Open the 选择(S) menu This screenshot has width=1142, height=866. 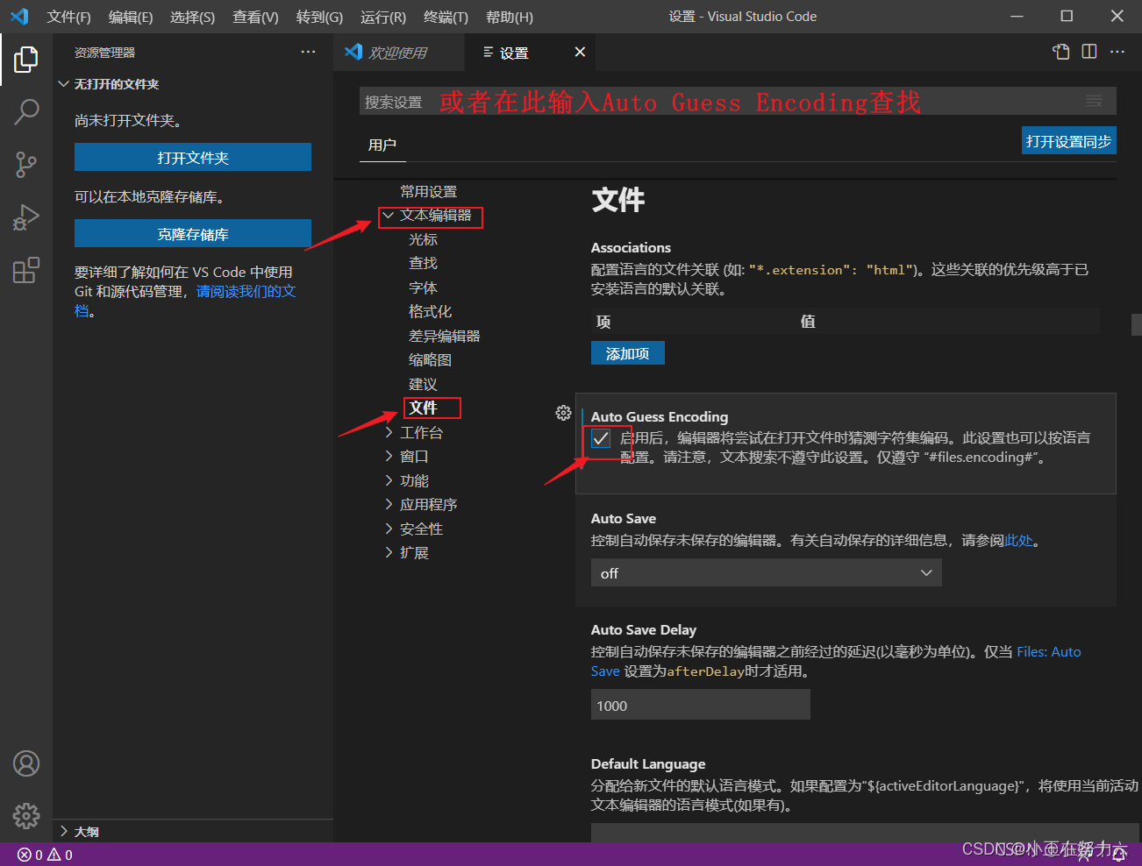pyautogui.click(x=192, y=18)
